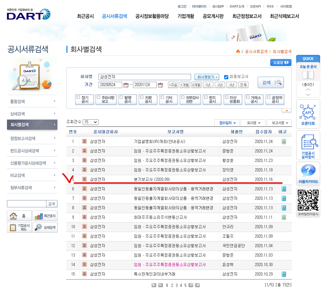Click the search magnifier button 검색

click(x=271, y=82)
